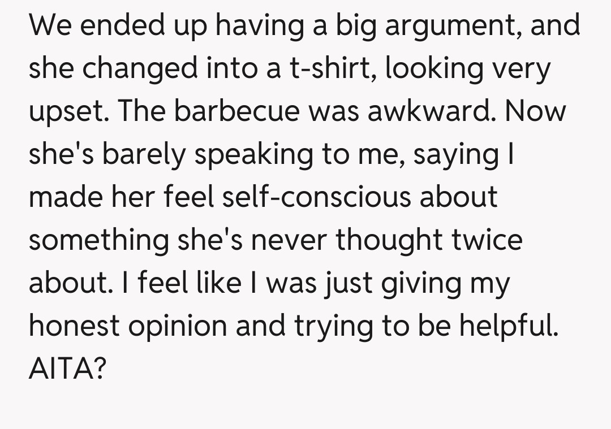611x429 pixels.
Task: Click the "AITA?" text at the end
Action: tap(67, 369)
